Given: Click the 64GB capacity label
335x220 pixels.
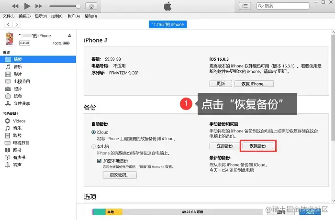Looking at the screenshot, I should coord(24,43).
